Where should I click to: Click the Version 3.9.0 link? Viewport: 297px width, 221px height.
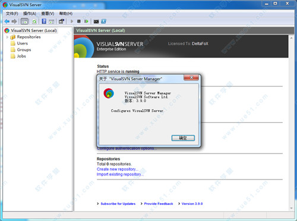192,204
